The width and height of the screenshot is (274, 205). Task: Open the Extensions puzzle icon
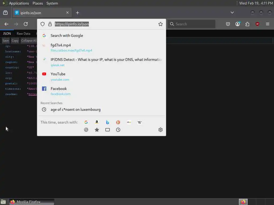(x=247, y=24)
